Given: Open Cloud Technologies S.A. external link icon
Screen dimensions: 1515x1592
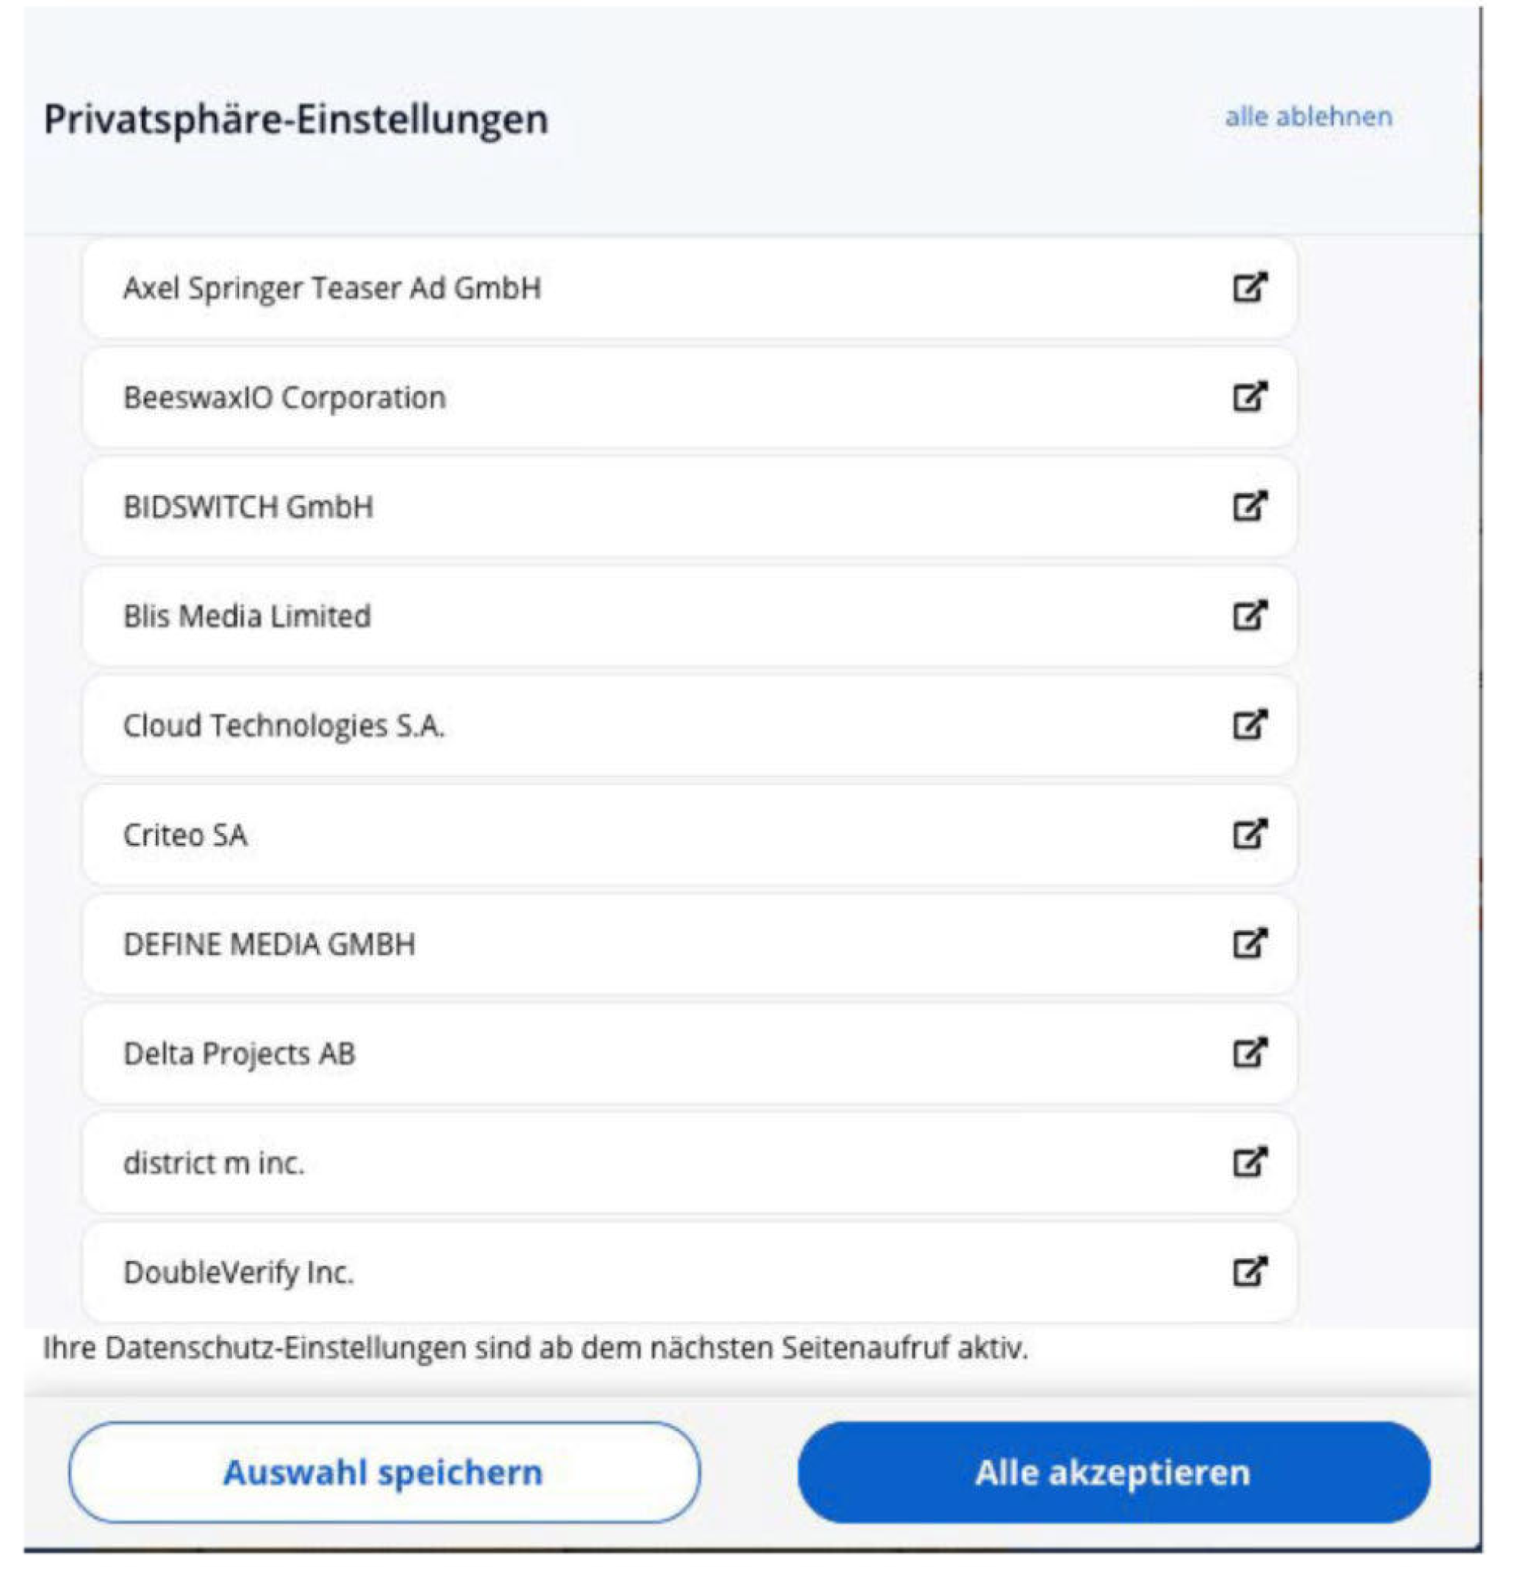Looking at the screenshot, I should (1248, 724).
